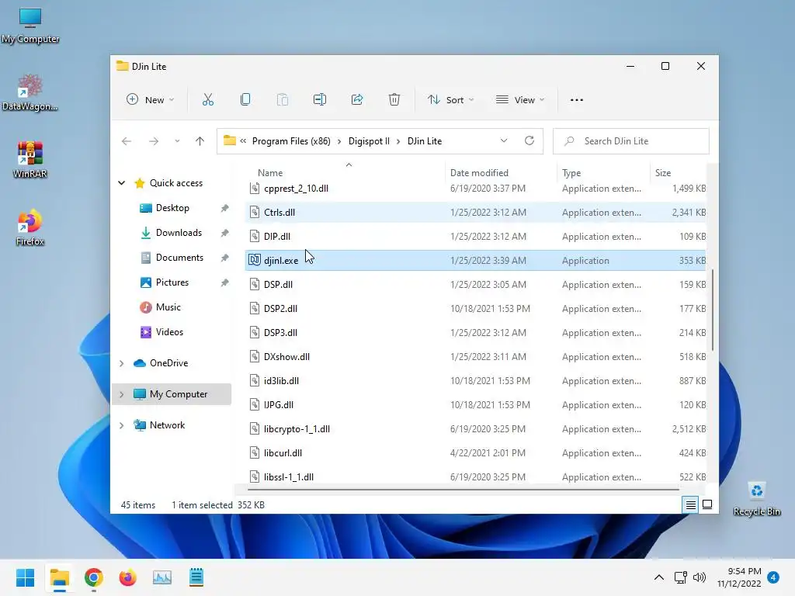Switch to details view layout icon

click(x=690, y=504)
